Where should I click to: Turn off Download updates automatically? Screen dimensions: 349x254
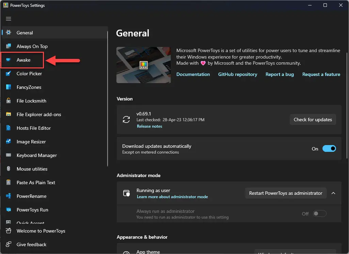(329, 148)
